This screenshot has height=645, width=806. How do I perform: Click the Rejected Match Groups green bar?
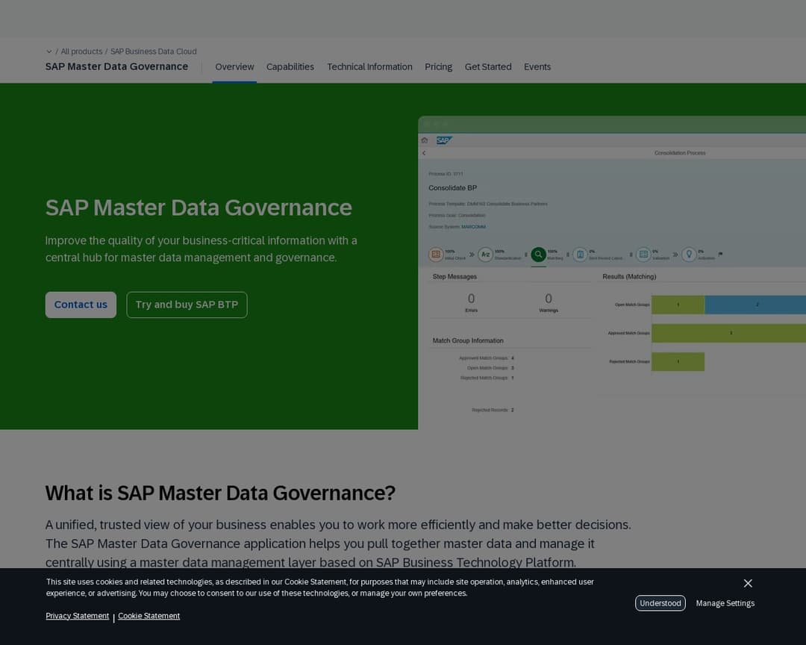[x=678, y=361]
